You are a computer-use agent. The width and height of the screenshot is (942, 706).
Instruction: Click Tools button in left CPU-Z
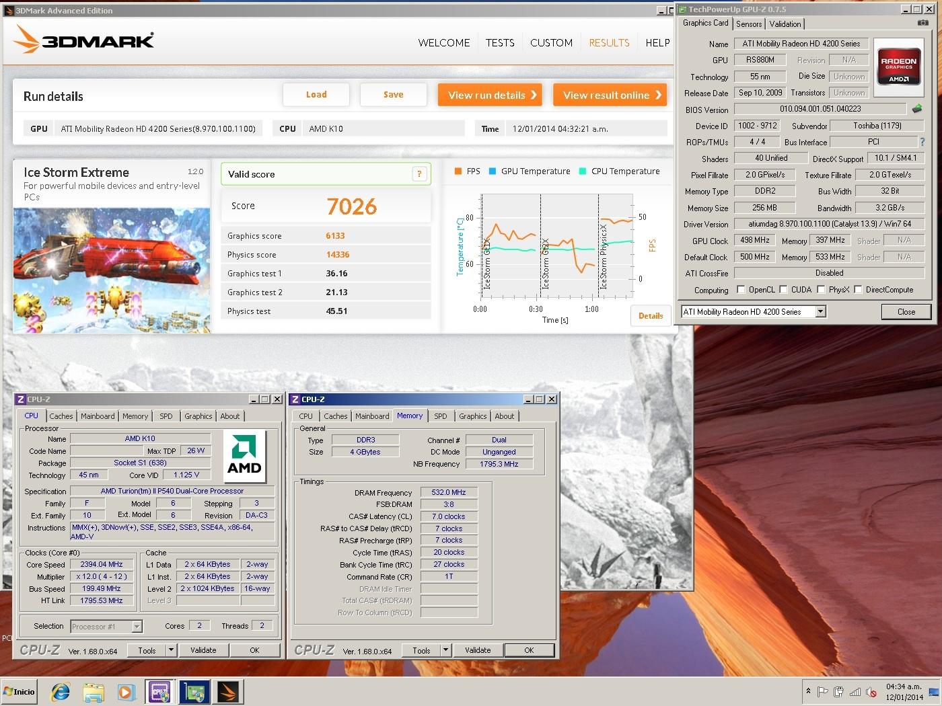tap(147, 650)
